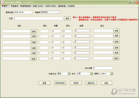Expand the 会计 dropdown showing 小李
139x98 pixels.
point(91,74)
